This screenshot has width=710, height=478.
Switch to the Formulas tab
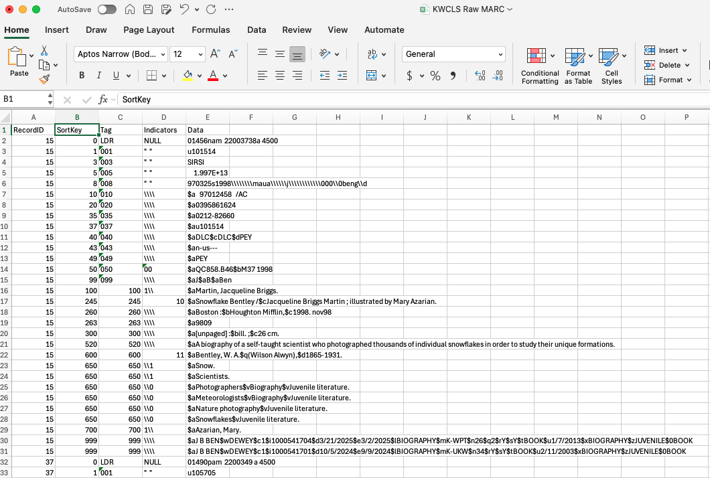click(210, 30)
